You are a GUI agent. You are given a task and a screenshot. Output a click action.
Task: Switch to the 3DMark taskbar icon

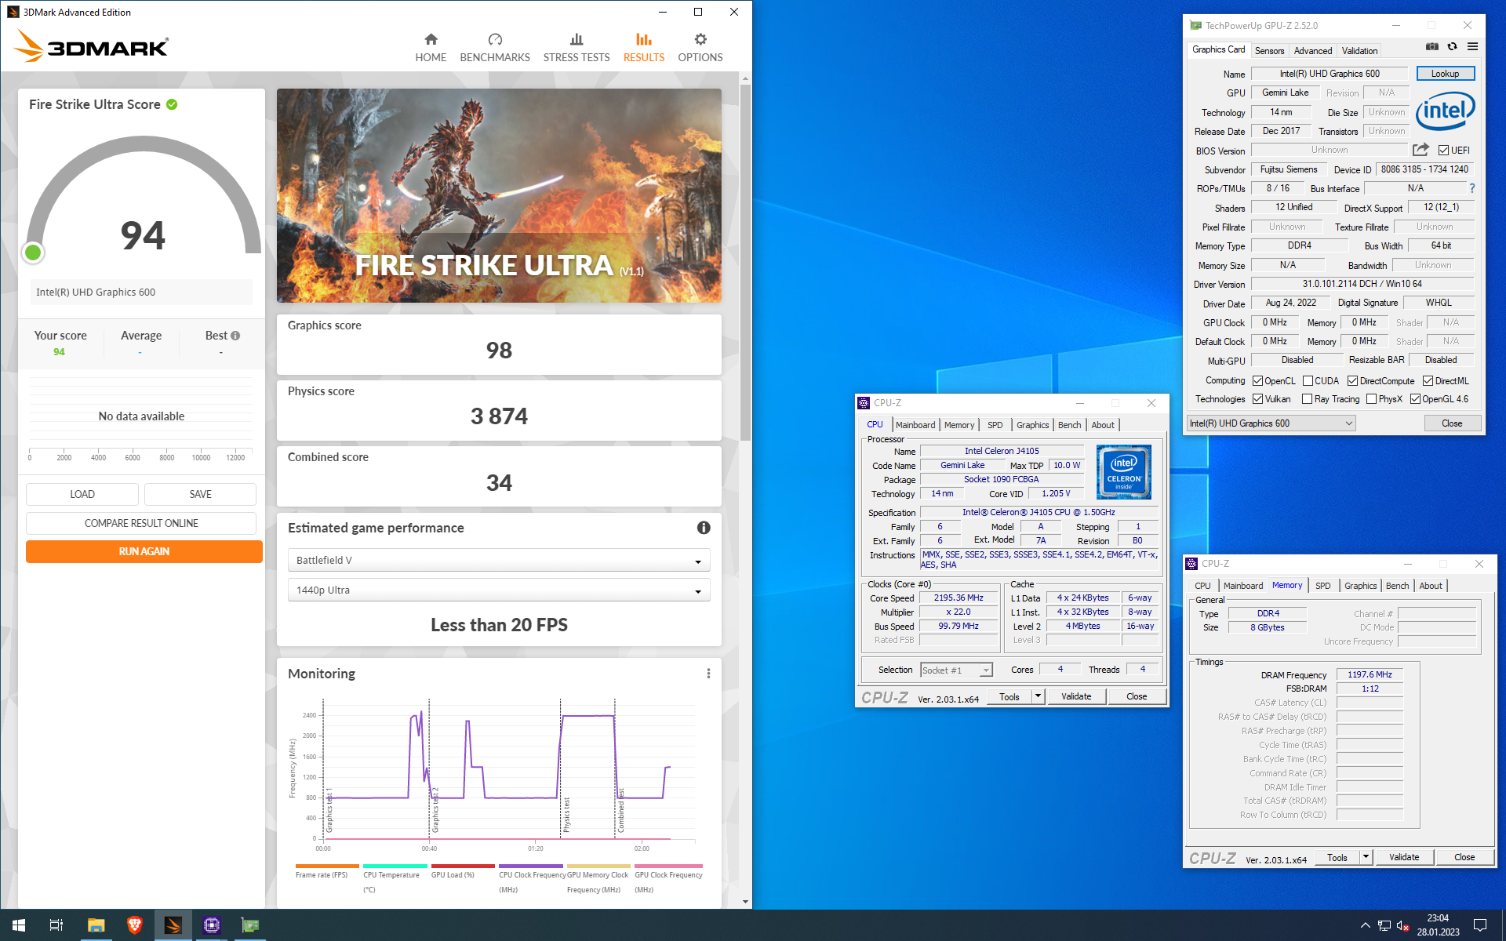[x=173, y=925]
